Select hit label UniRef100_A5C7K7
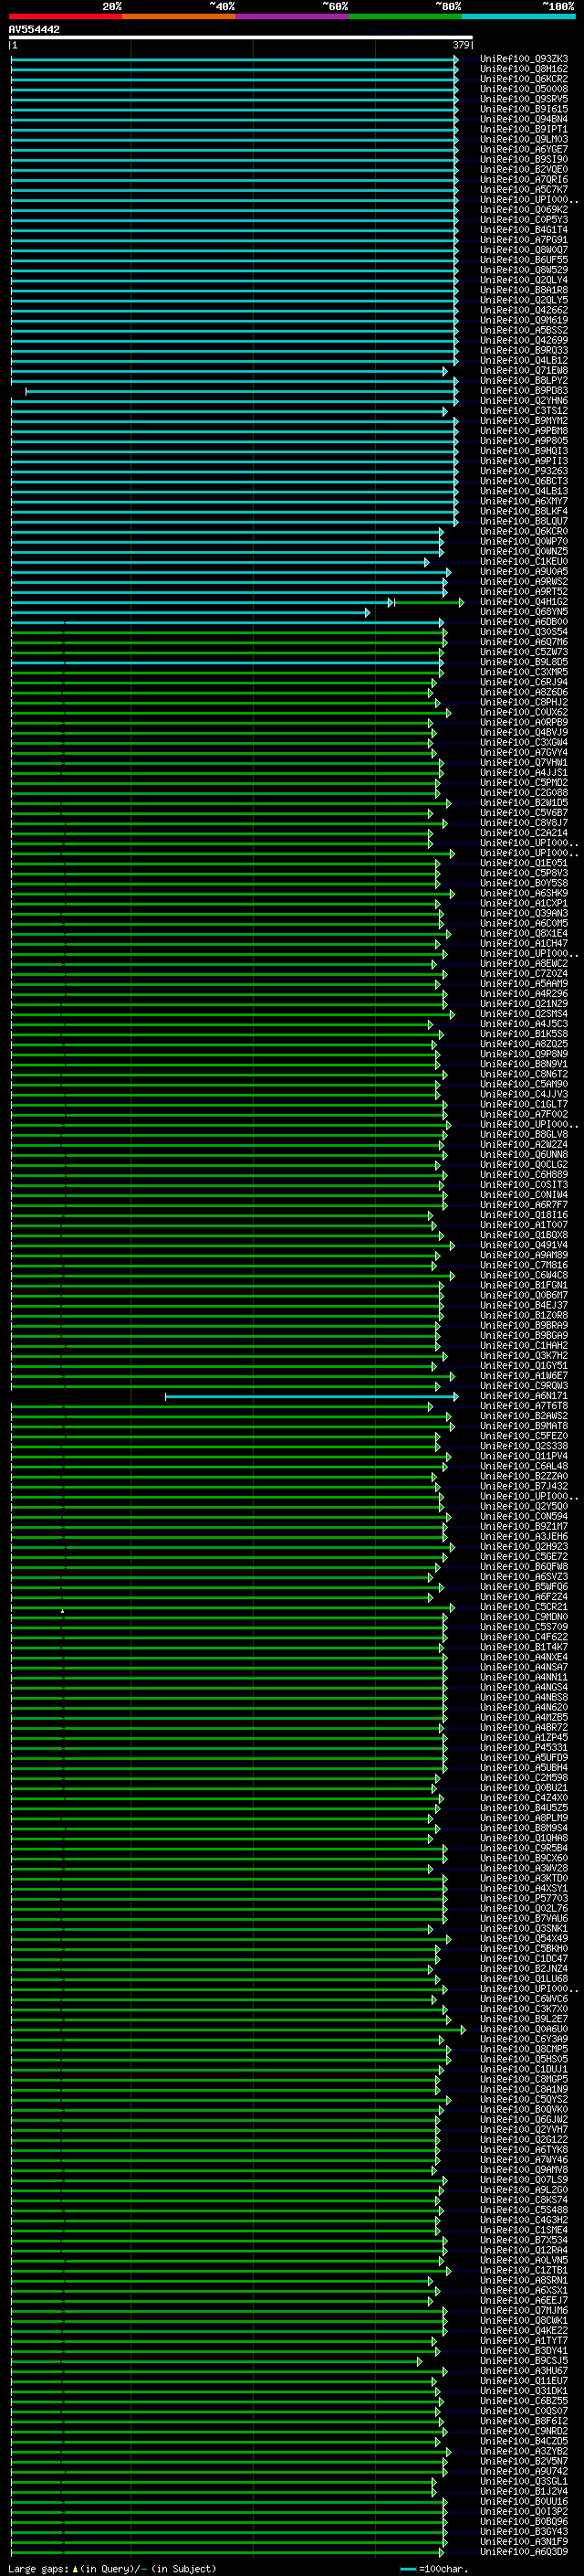The width and height of the screenshot is (584, 2576). tap(524, 190)
